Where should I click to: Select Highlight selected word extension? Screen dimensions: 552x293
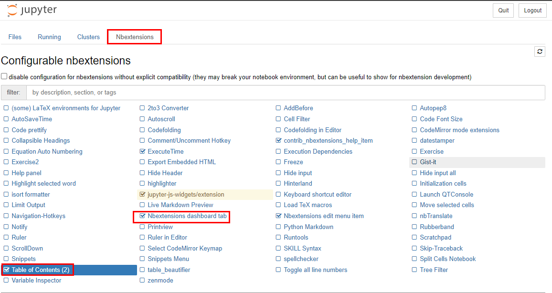pyautogui.click(x=43, y=183)
